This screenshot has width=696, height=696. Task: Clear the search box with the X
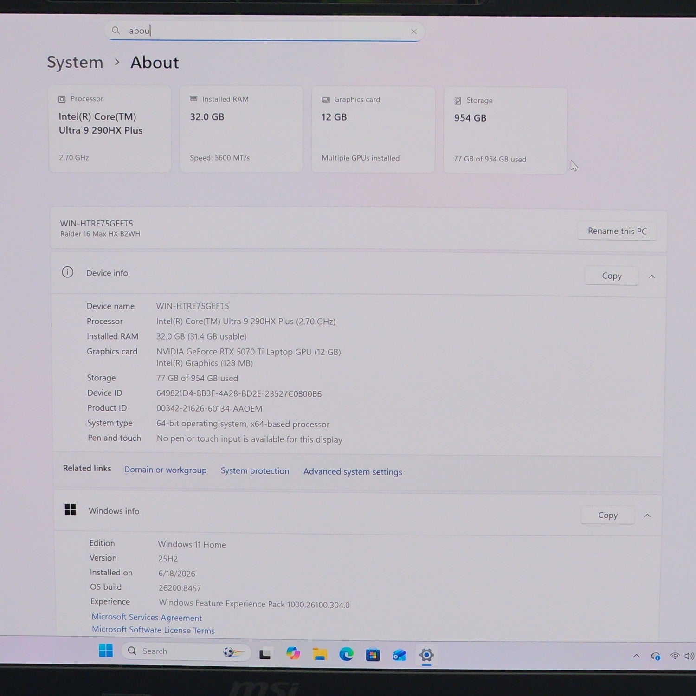(x=414, y=32)
